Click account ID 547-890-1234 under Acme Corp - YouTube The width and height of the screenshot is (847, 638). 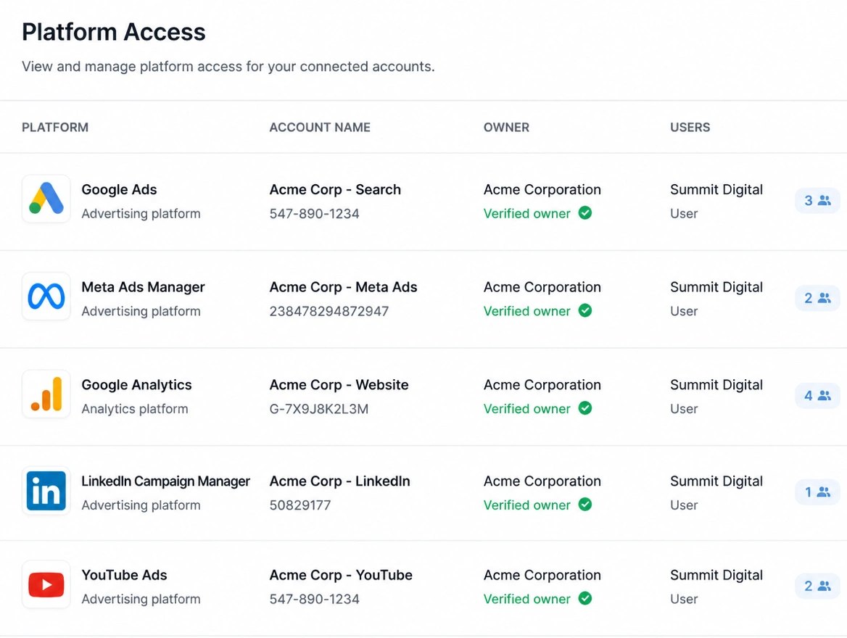pos(315,599)
